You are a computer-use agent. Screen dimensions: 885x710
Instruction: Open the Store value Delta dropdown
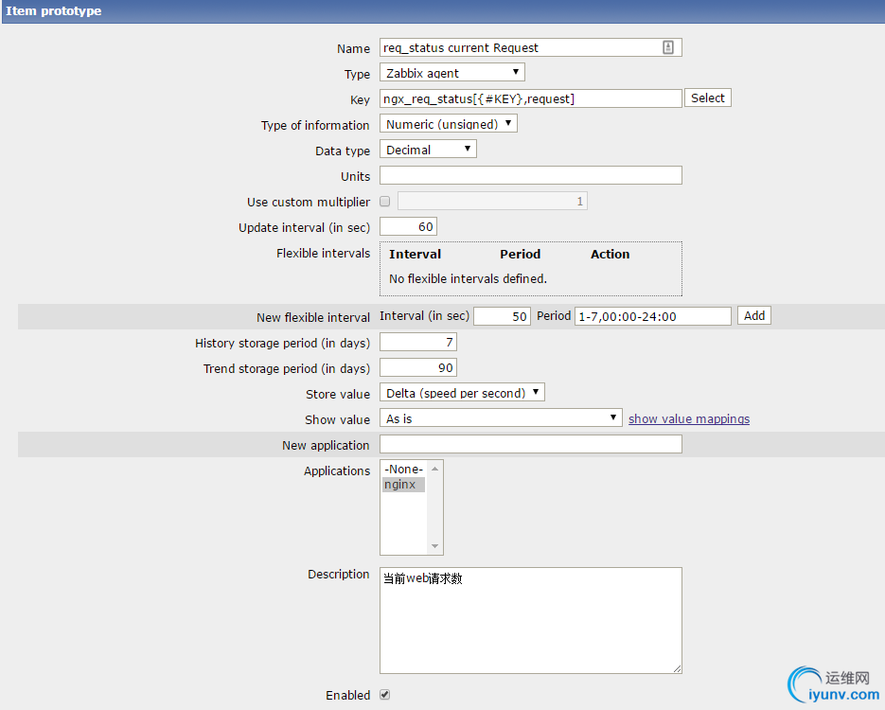point(462,392)
